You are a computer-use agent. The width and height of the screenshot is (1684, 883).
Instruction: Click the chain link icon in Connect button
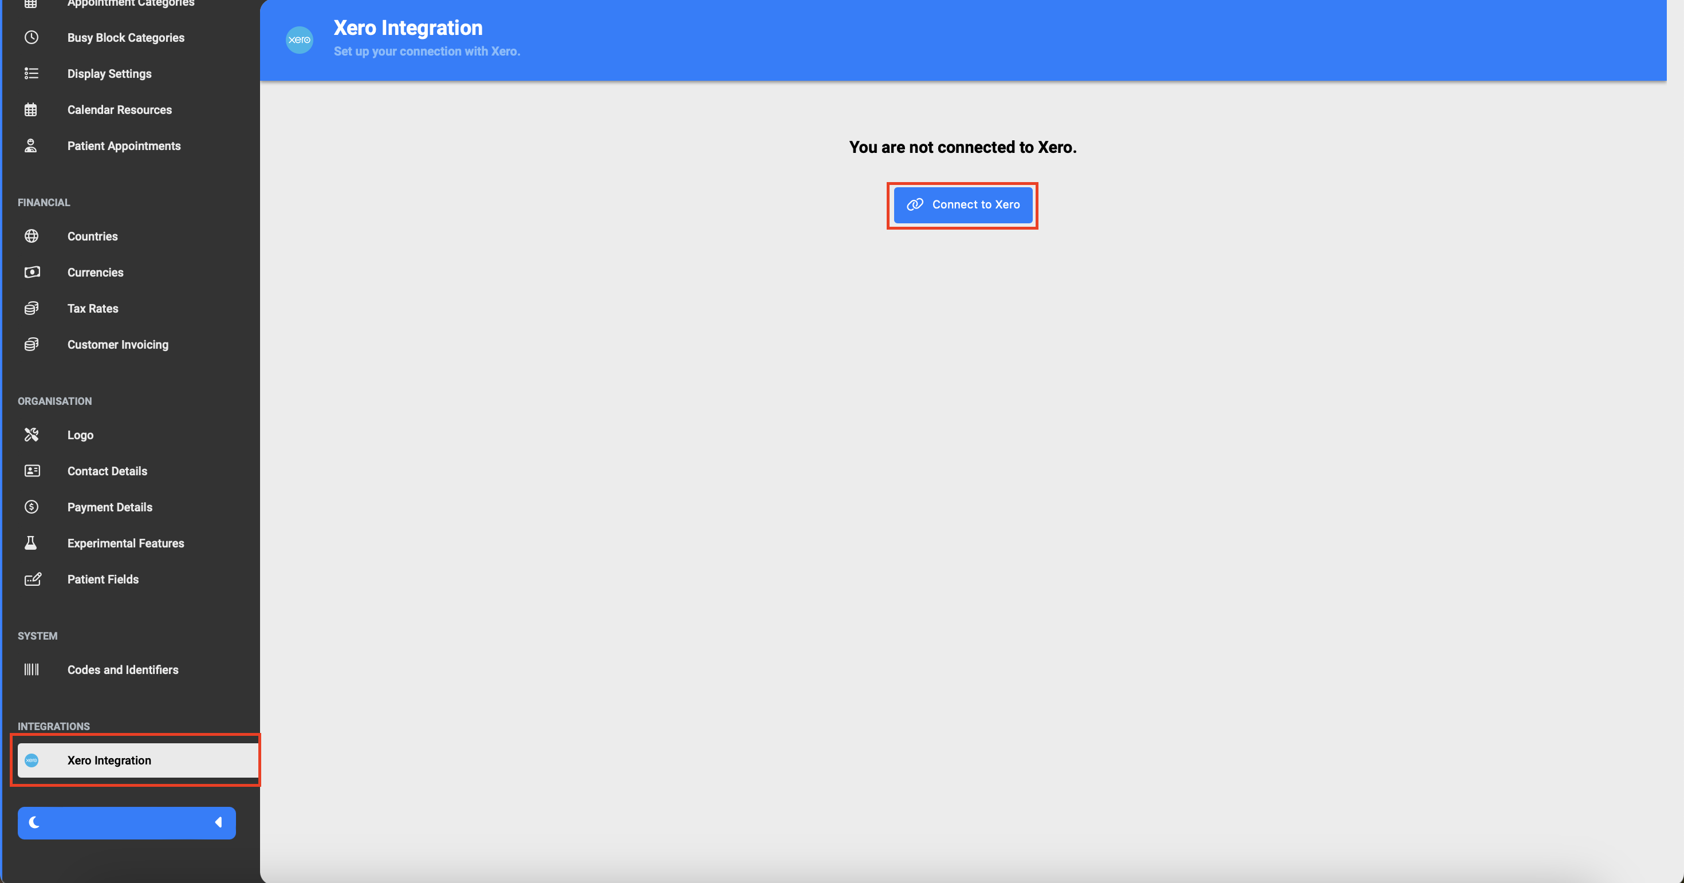(915, 204)
